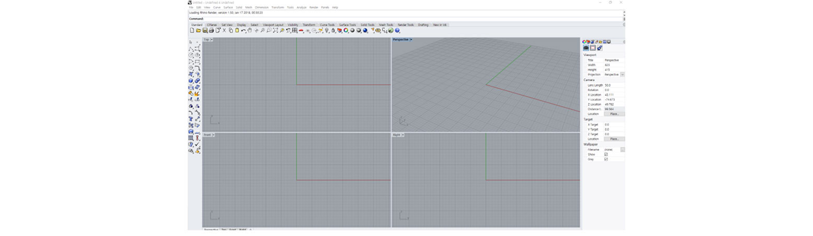Click the light bulb Hide objects icon
The width and height of the screenshot is (813, 236).
pyautogui.click(x=327, y=31)
